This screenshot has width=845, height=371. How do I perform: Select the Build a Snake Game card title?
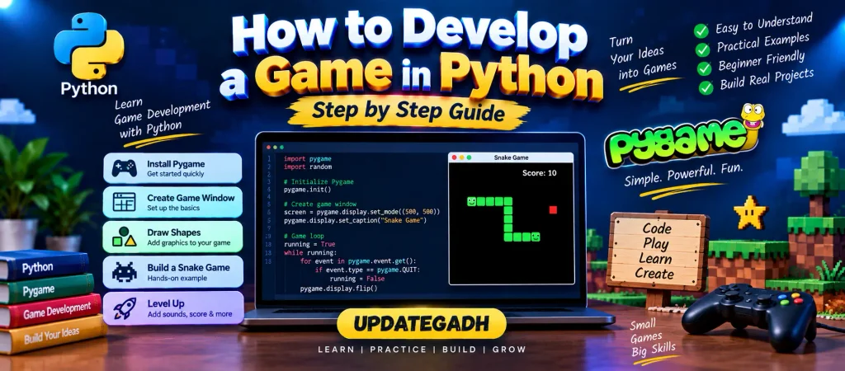[188, 267]
